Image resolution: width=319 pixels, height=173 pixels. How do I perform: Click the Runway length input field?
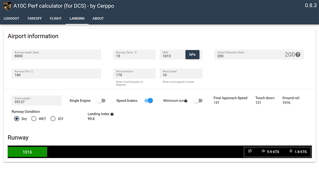click(x=56, y=55)
